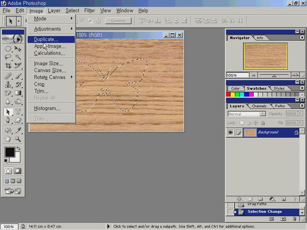This screenshot has height=230, width=307.
Task: Select the Hand tool
Action: 8,139
